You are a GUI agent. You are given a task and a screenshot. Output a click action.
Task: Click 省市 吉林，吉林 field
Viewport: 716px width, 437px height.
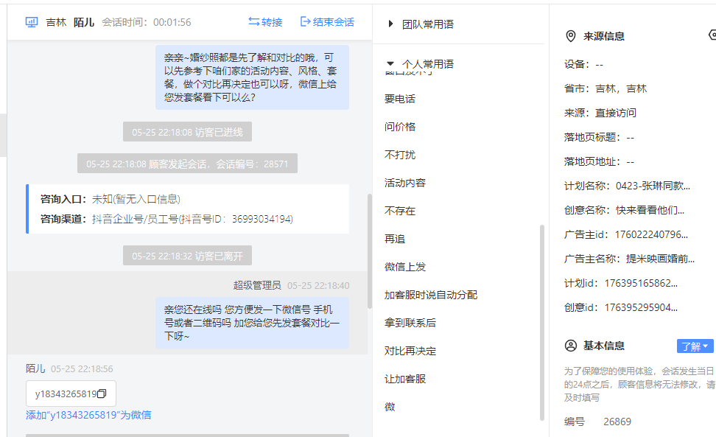[x=606, y=88]
